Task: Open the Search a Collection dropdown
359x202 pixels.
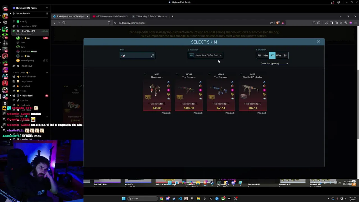Action: click(205, 55)
